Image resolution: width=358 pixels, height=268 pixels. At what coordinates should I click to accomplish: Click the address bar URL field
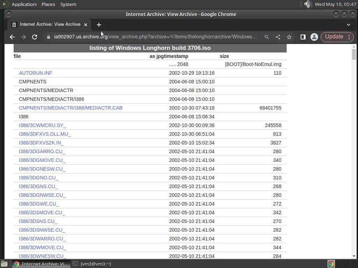point(155,37)
